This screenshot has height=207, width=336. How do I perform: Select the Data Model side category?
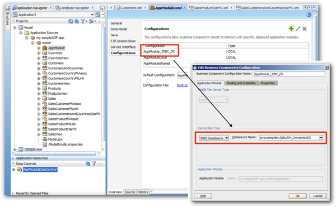click(119, 29)
